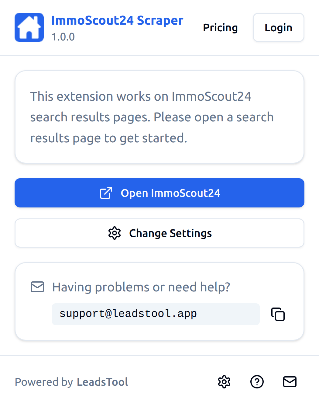Click the search results info message

point(152,117)
